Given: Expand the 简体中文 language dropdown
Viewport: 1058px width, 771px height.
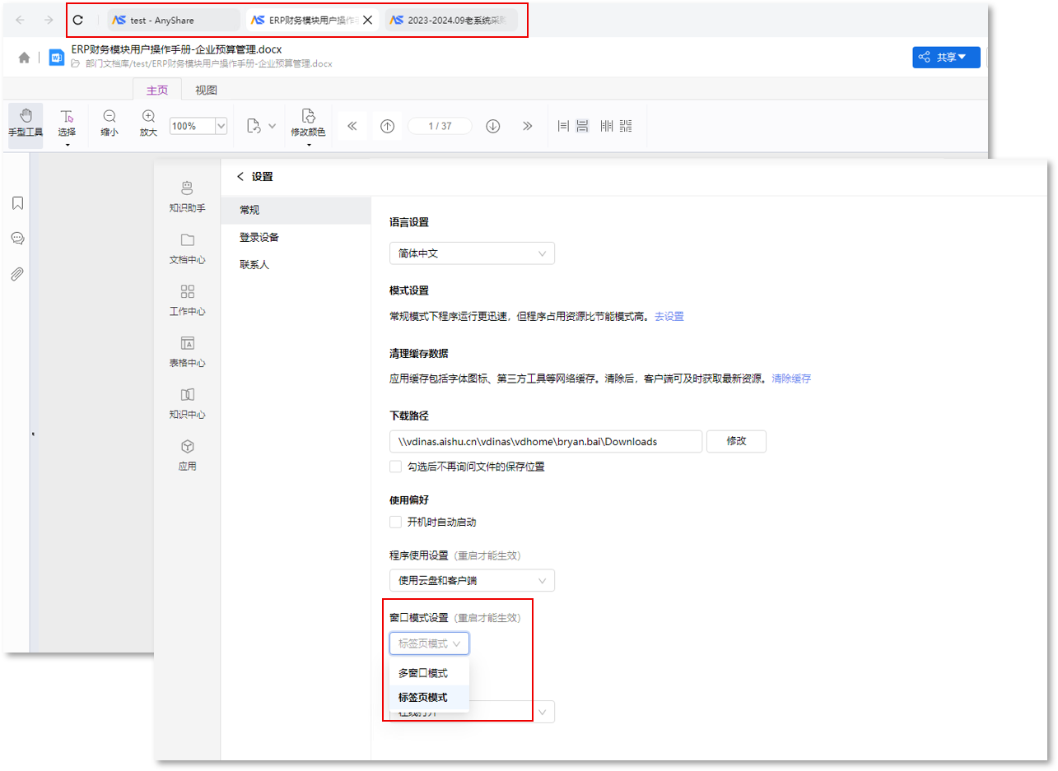Looking at the screenshot, I should (x=472, y=253).
